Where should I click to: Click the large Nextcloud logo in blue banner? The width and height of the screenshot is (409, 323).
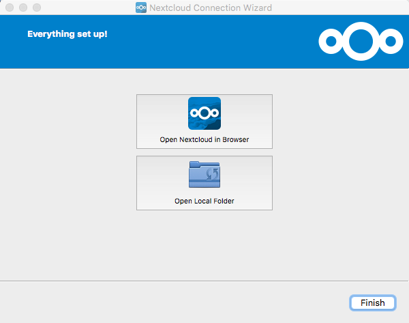coord(361,41)
